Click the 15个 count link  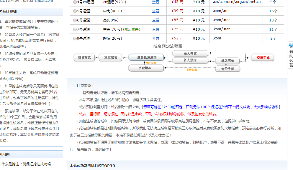click(x=273, y=11)
